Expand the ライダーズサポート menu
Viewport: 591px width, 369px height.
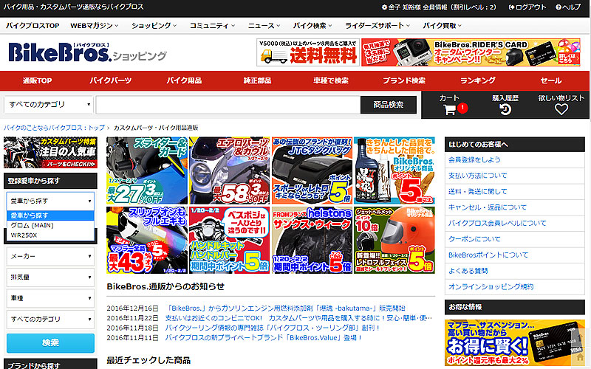click(378, 26)
